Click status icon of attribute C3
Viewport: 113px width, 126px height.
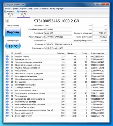7,99
